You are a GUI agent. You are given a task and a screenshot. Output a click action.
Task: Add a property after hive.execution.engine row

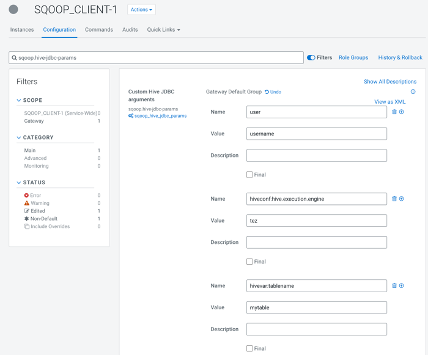(x=402, y=199)
